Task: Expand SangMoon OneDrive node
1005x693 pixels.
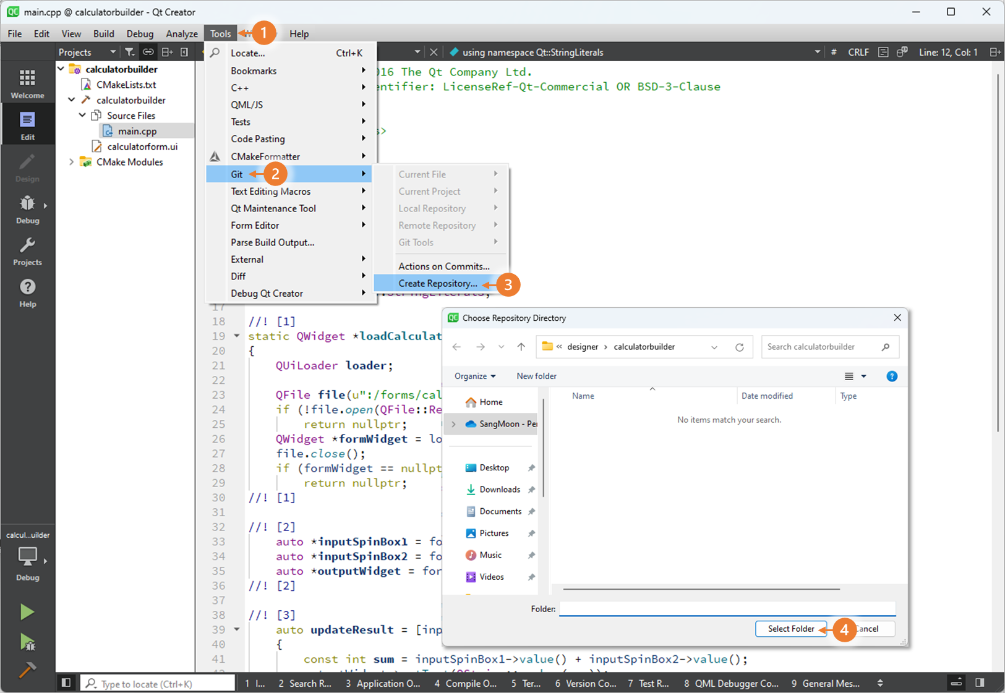Action: tap(453, 424)
